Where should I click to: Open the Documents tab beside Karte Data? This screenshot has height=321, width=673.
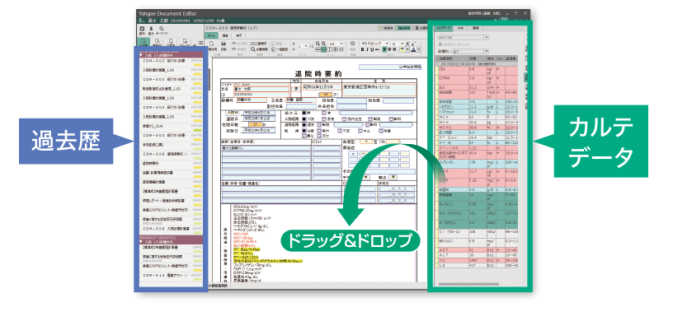(x=460, y=28)
